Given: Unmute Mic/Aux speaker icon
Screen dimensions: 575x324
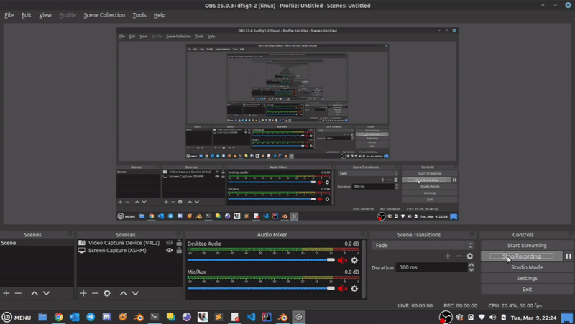Looking at the screenshot, I should [x=342, y=289].
